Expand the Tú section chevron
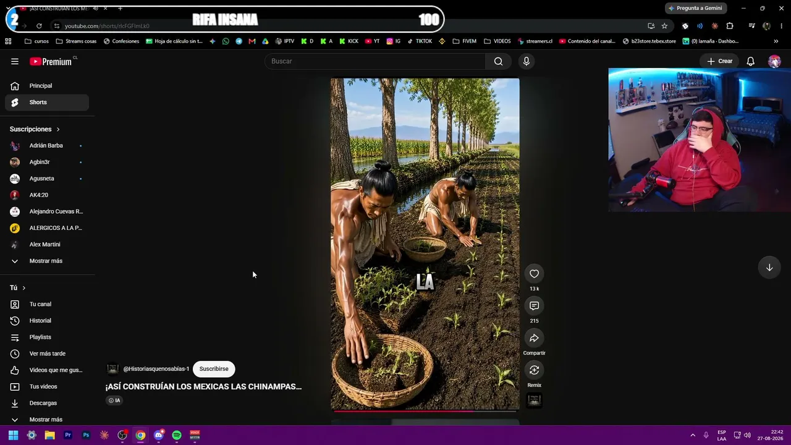This screenshot has height=445, width=791. pyautogui.click(x=24, y=288)
